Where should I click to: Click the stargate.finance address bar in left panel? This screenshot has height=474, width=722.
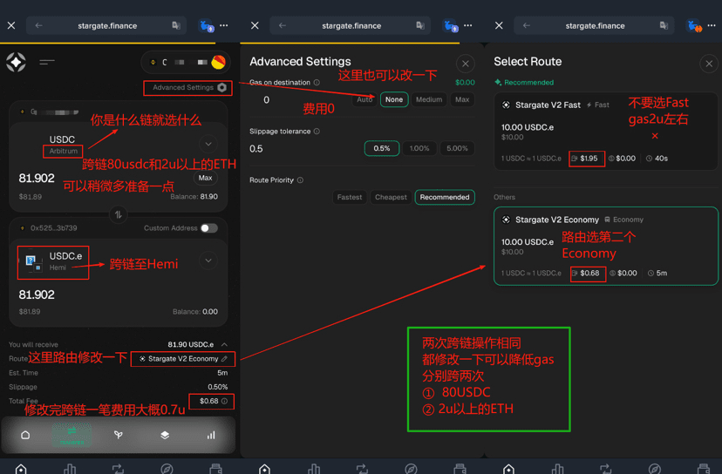pos(107,26)
